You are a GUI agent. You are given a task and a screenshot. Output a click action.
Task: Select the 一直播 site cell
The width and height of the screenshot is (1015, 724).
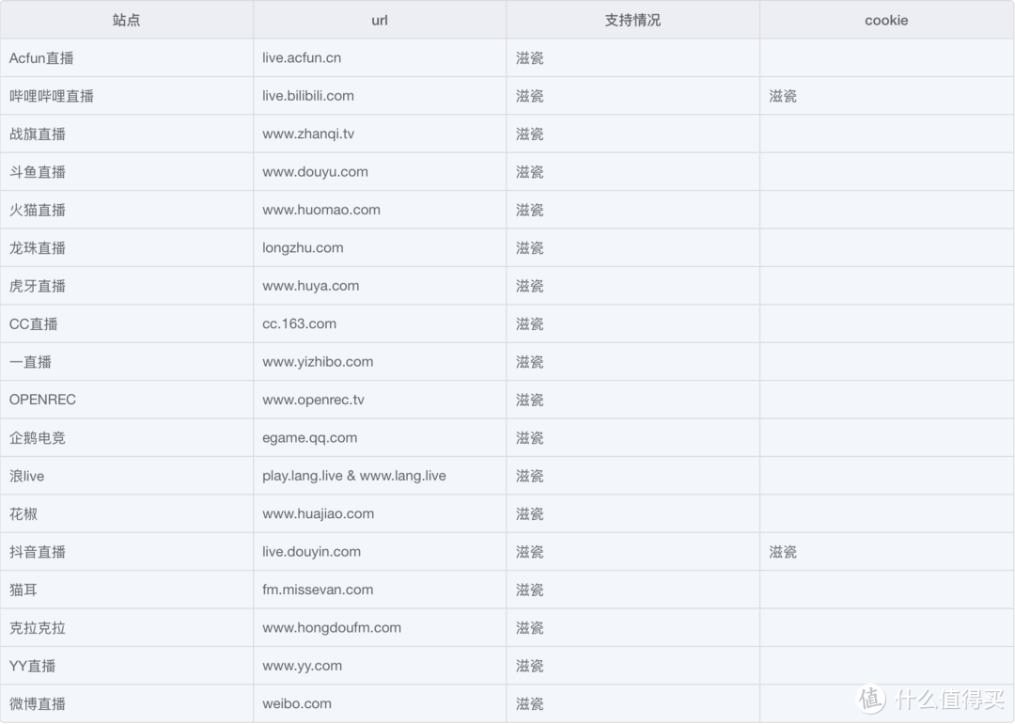pos(126,362)
